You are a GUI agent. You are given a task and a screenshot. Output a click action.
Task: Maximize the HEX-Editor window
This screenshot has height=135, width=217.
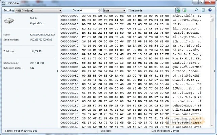pyautogui.click(x=202, y=2)
